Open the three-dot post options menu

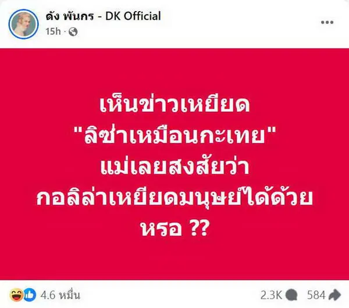tap(327, 22)
